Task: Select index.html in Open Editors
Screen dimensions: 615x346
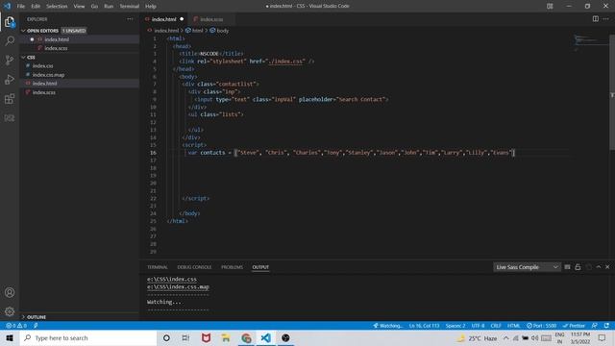Action: click(57, 39)
